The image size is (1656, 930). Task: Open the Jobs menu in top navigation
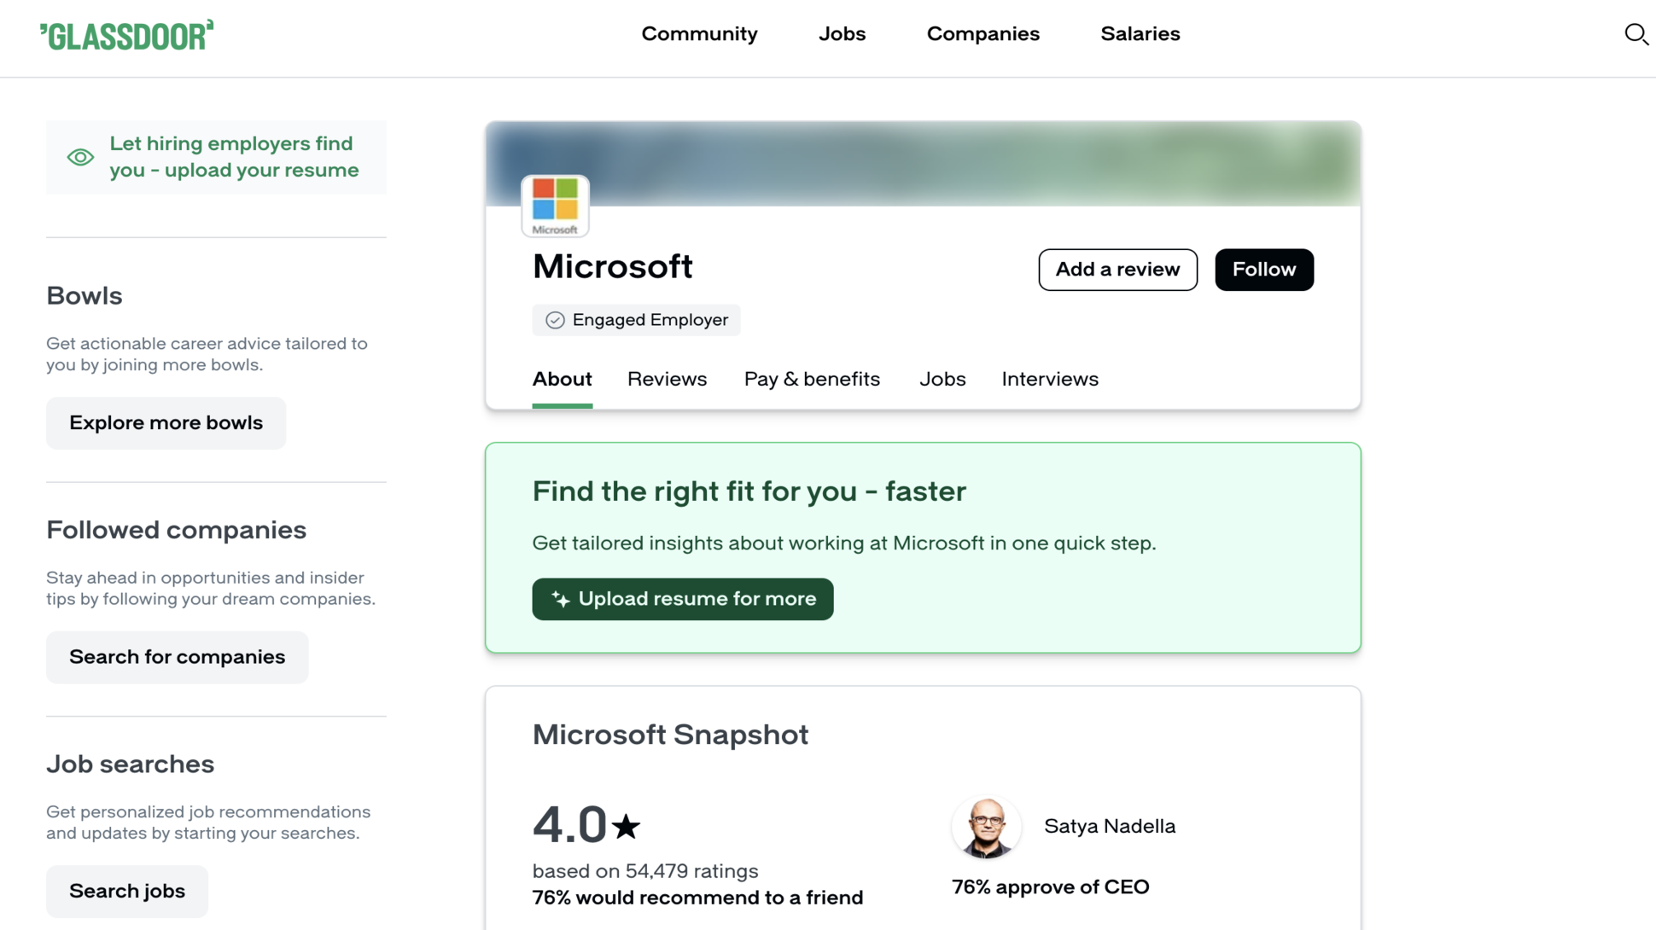pyautogui.click(x=842, y=34)
